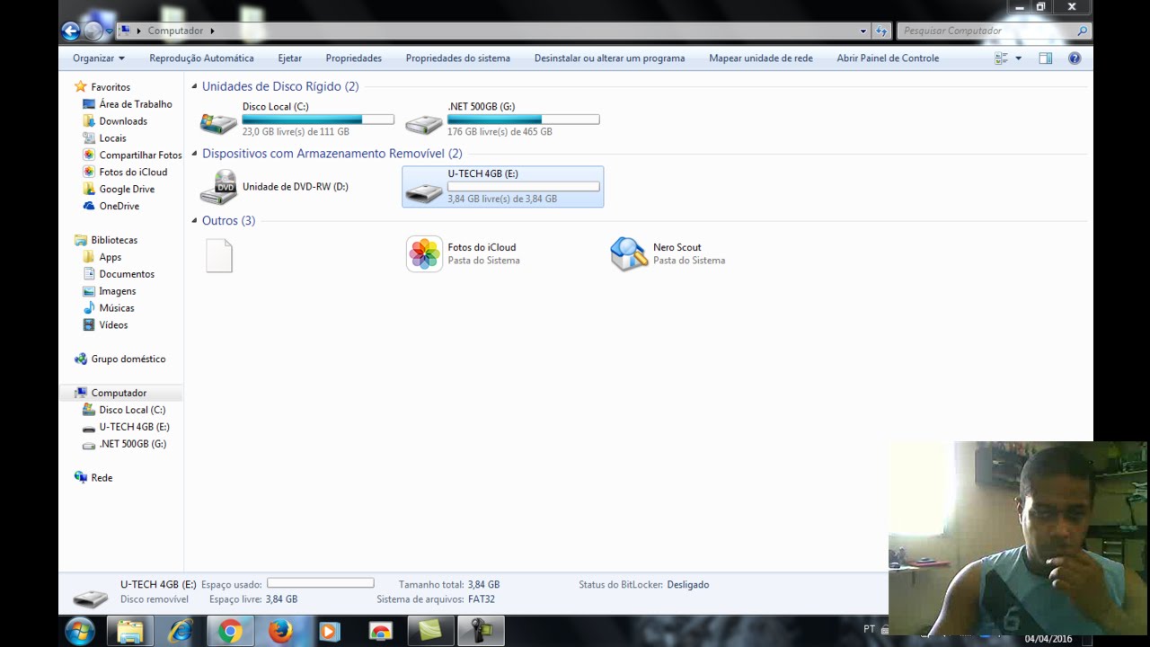Viewport: 1150px width, 647px height.
Task: Click the PT language indicator
Action: point(869,629)
